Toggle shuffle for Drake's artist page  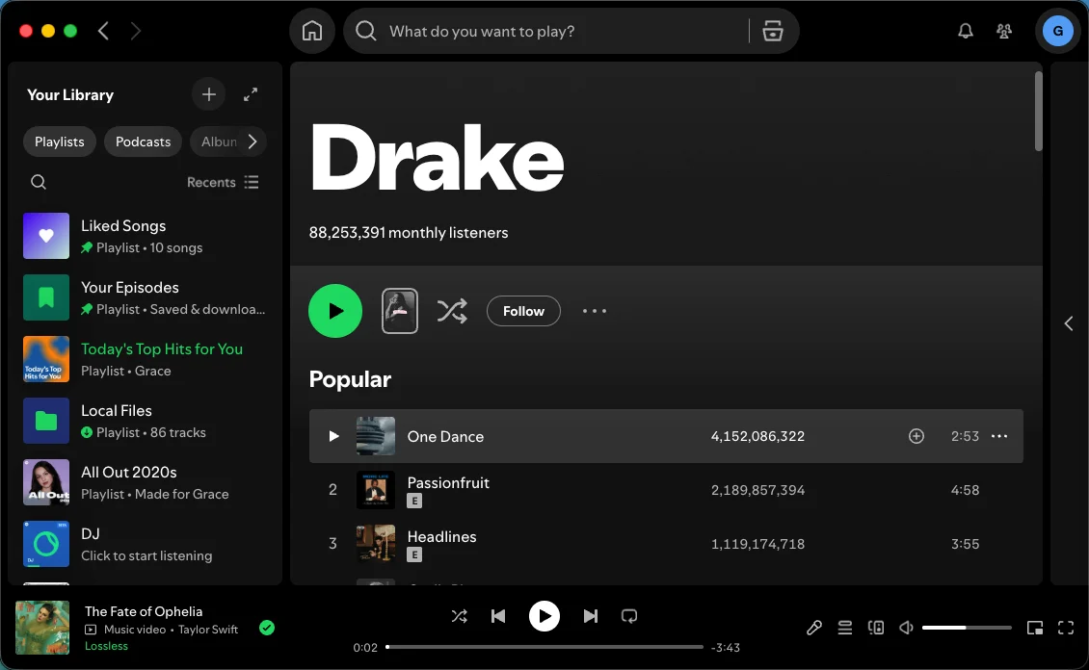coord(452,311)
